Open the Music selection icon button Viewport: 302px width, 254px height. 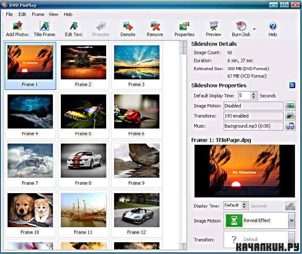290,126
